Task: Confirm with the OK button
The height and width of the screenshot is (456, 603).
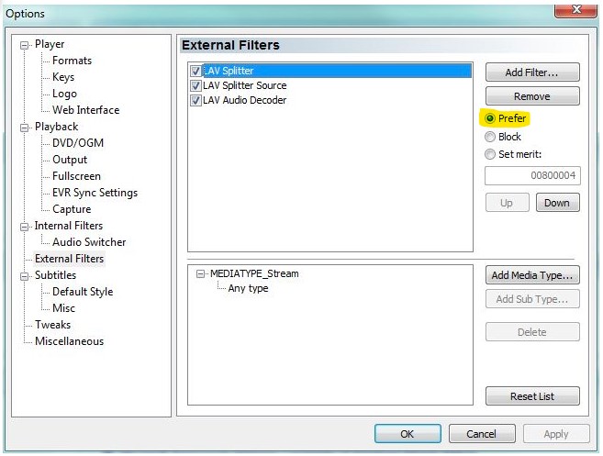Action: tap(408, 434)
